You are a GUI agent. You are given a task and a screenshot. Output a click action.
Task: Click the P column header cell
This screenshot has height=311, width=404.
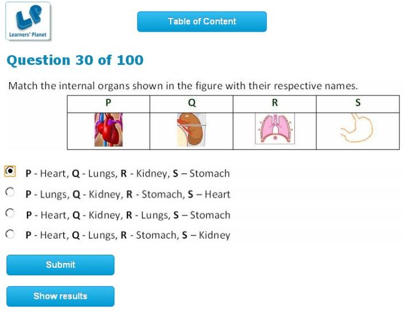click(108, 103)
